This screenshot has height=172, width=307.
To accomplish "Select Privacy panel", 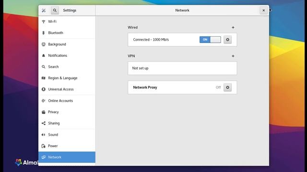I will (67, 112).
